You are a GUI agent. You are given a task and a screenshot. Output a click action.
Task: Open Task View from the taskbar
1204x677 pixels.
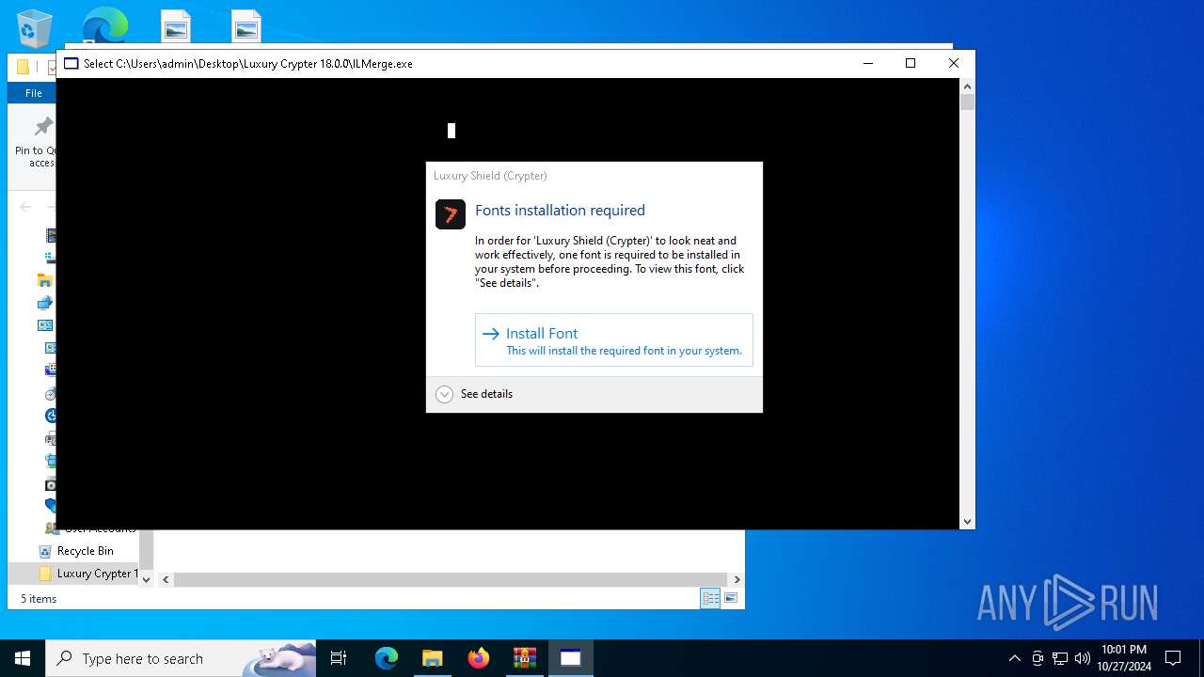(339, 658)
